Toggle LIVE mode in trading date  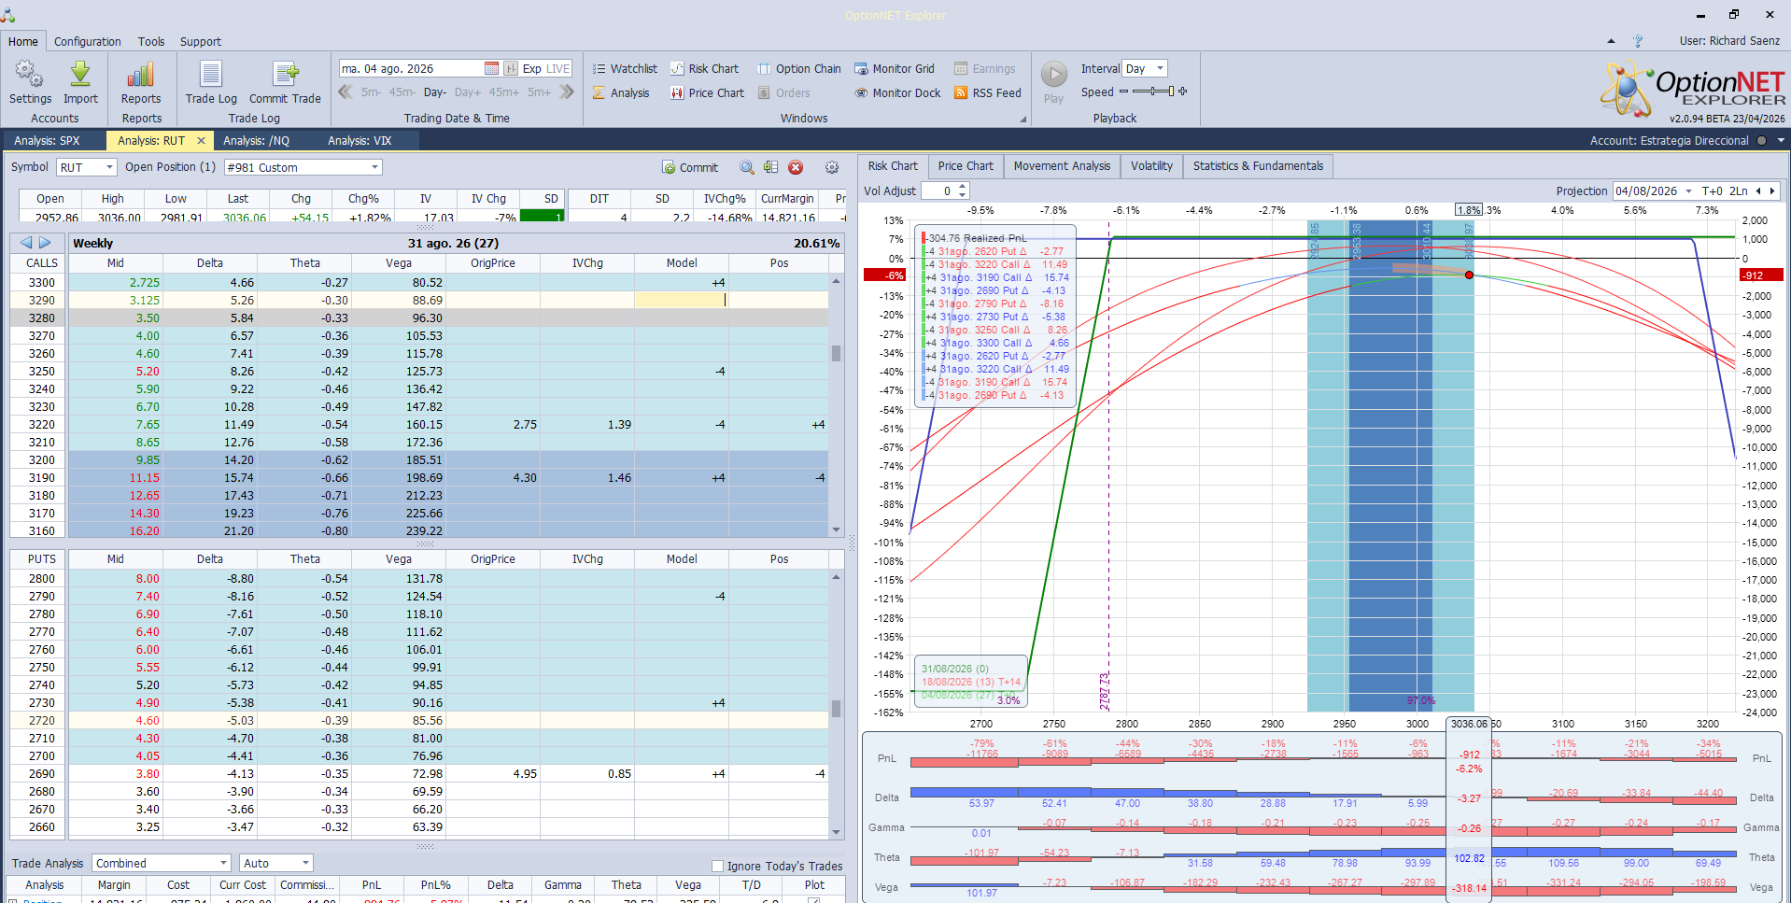(x=558, y=68)
